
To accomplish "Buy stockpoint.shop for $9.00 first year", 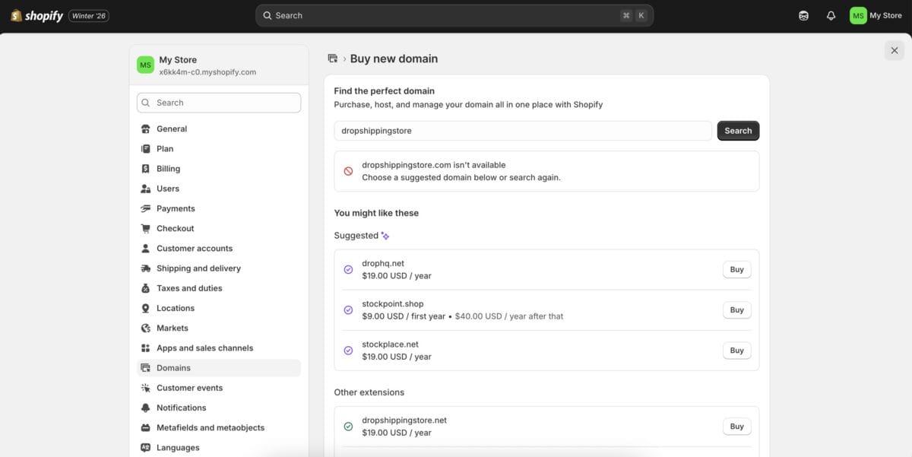I will (736, 309).
